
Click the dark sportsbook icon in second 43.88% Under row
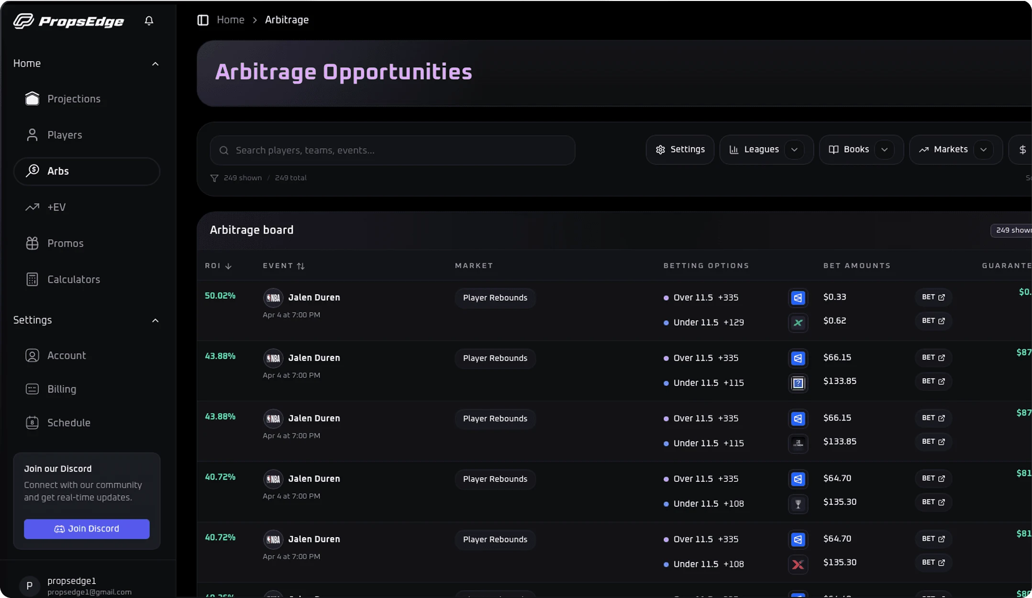point(798,443)
